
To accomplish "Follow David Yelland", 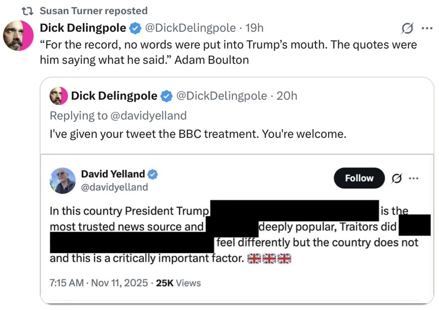I will point(359,178).
